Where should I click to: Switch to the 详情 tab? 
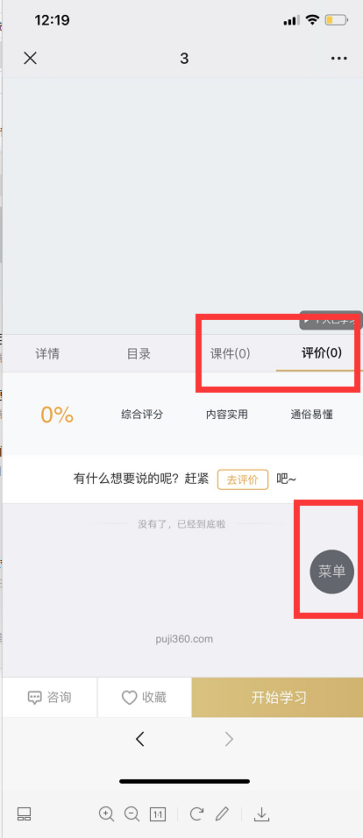pos(47,354)
